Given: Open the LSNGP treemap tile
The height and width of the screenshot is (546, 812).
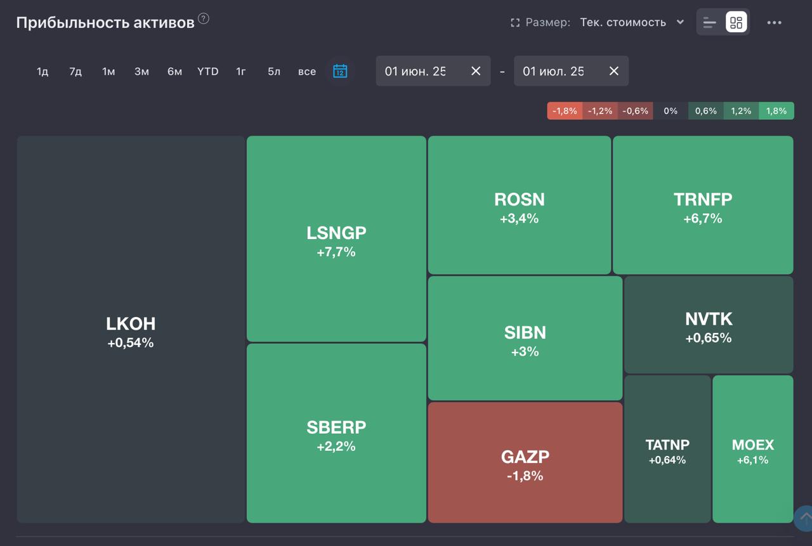Looking at the screenshot, I should point(336,239).
